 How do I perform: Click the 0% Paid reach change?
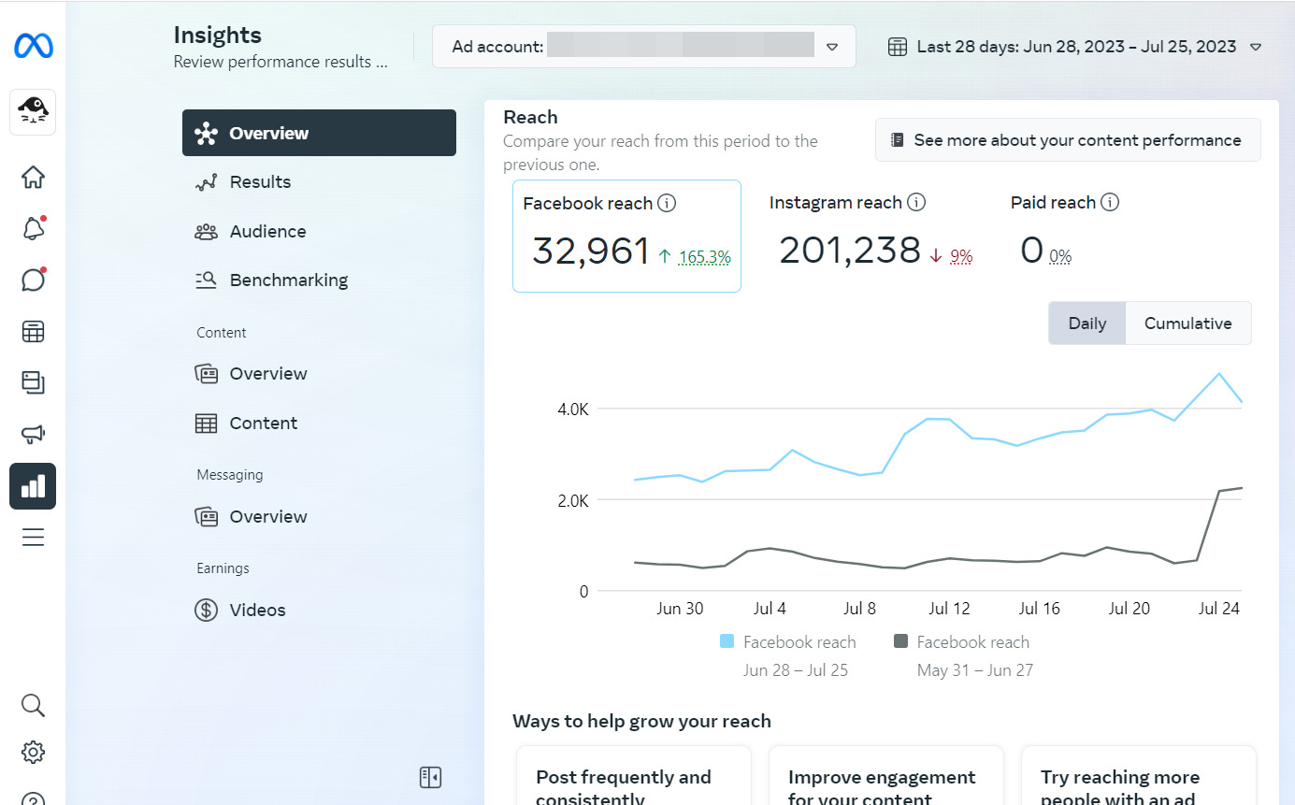1060,256
